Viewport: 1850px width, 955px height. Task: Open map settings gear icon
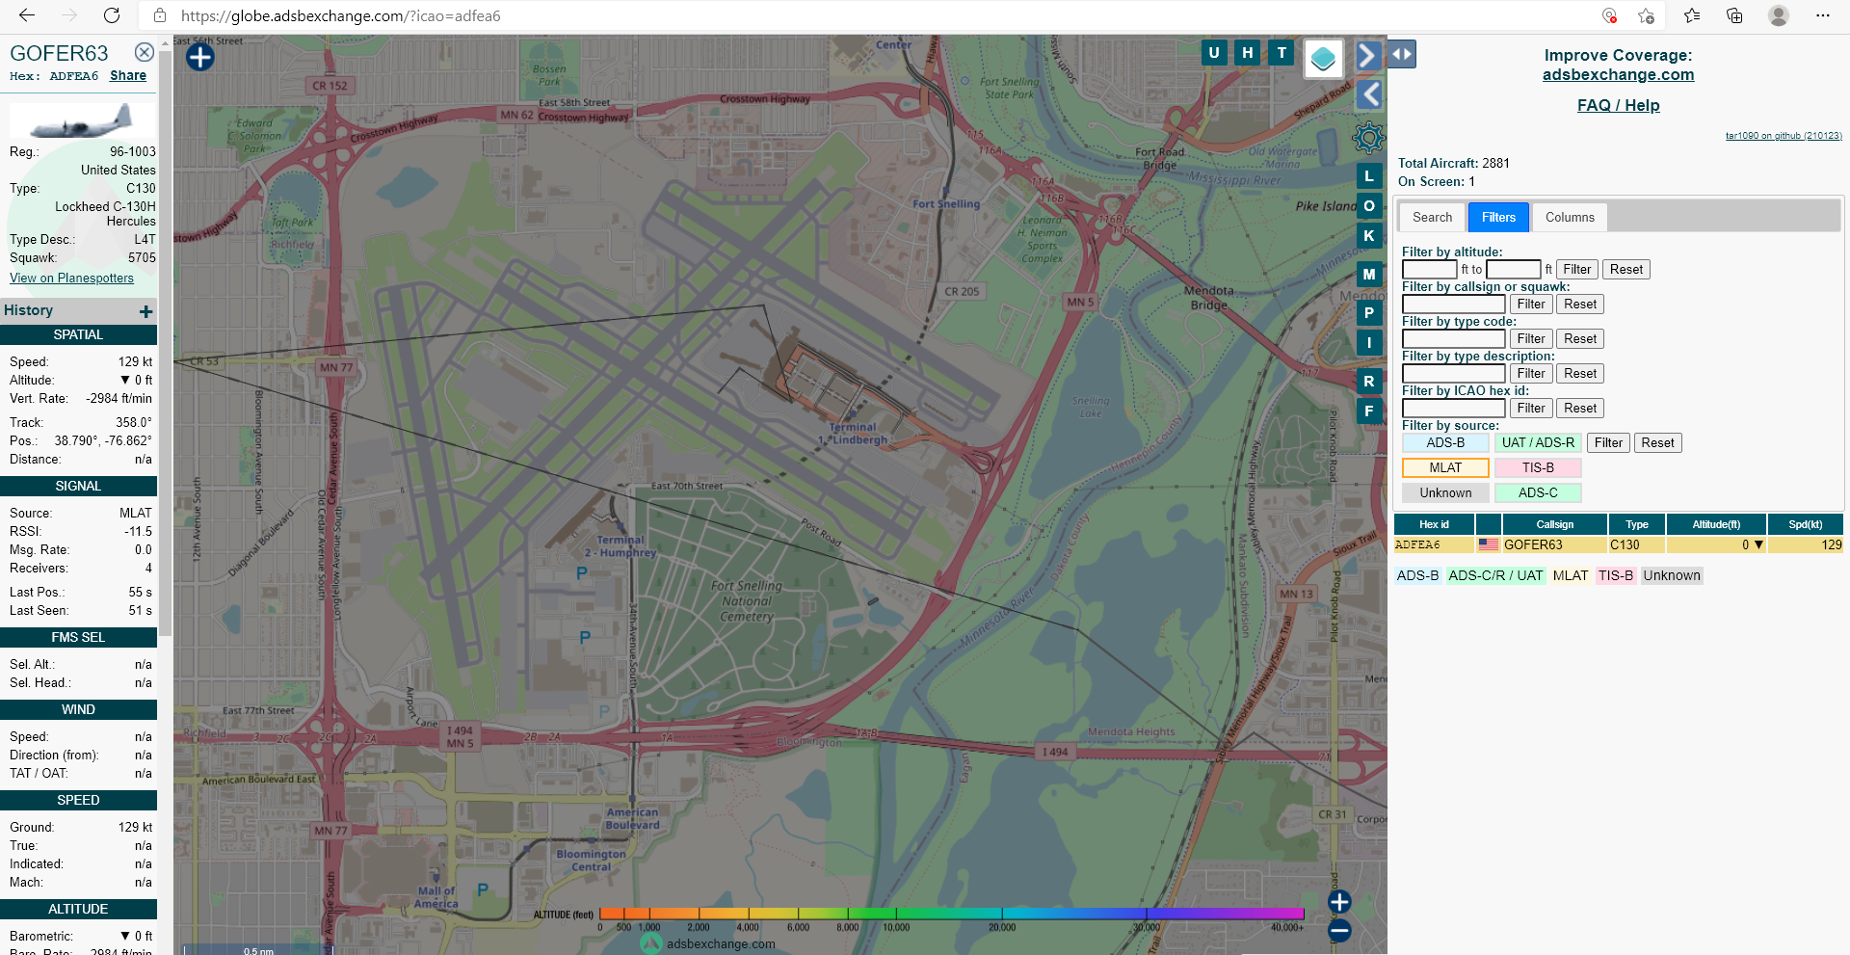click(1368, 138)
